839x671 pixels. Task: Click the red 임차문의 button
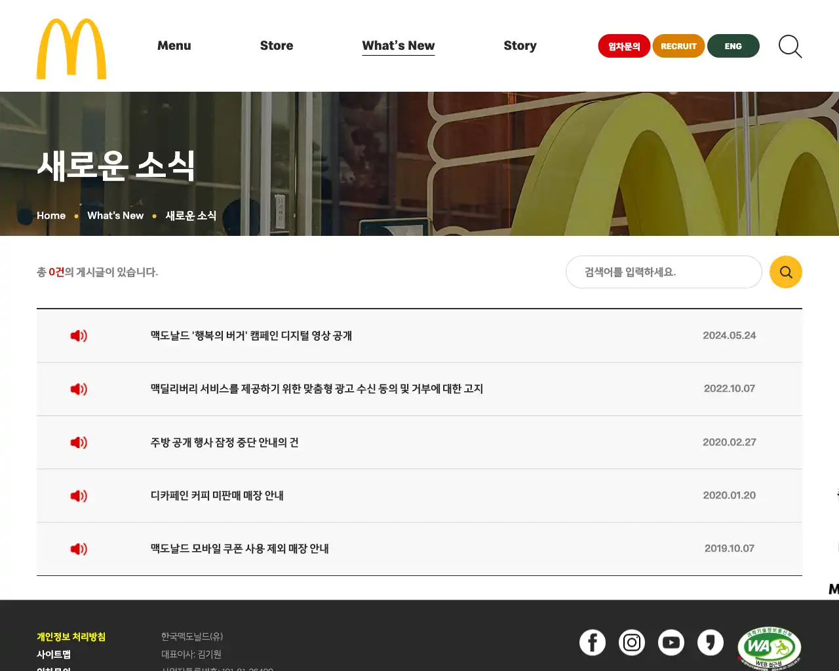pyautogui.click(x=624, y=46)
